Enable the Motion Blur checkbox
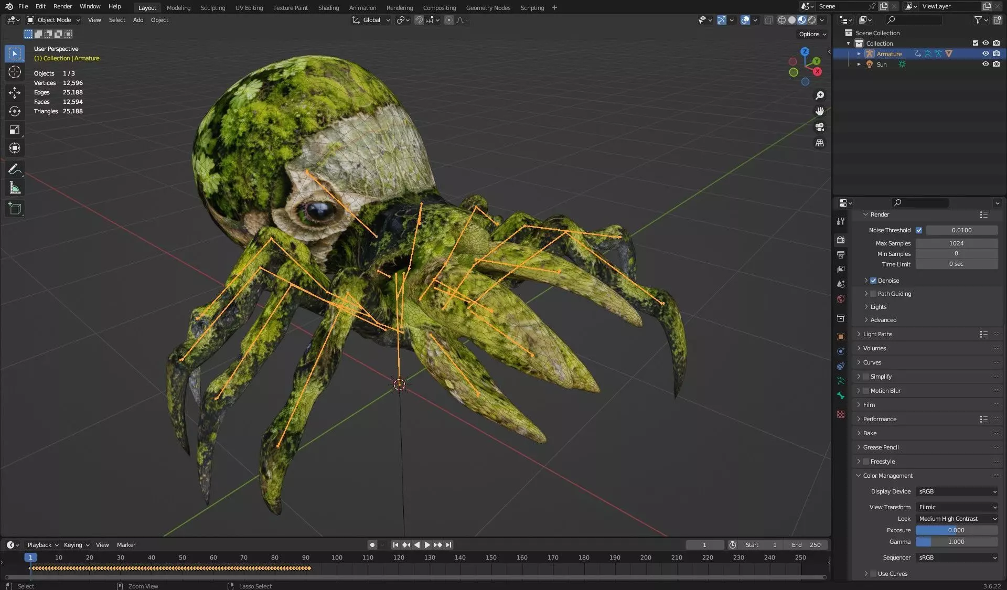The height and width of the screenshot is (590, 1007). pyautogui.click(x=866, y=391)
